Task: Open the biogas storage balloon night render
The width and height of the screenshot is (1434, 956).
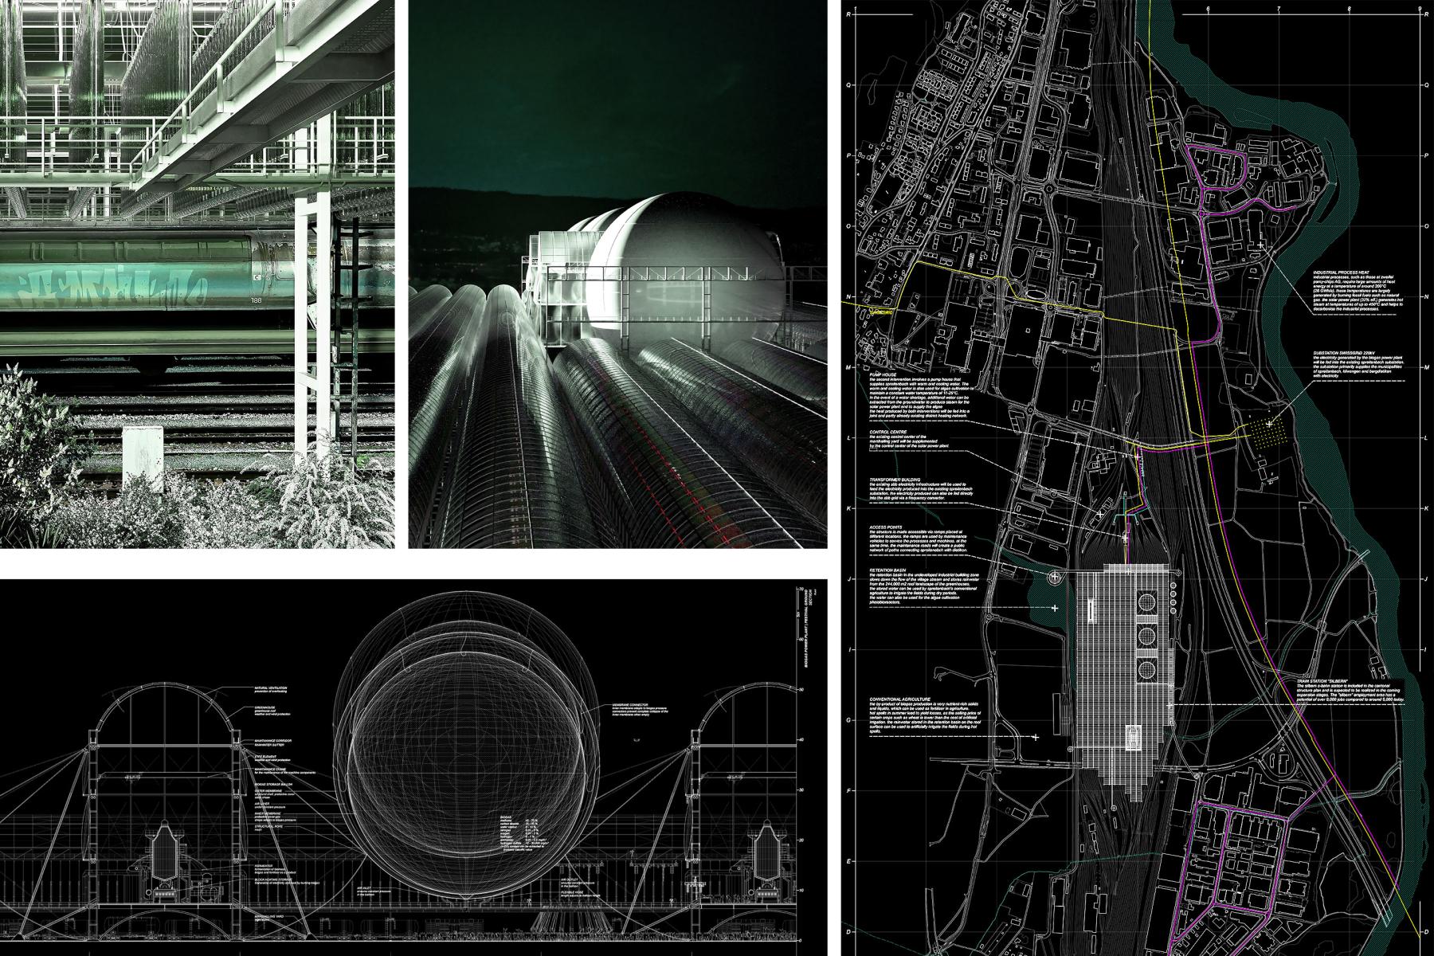Action: click(618, 274)
